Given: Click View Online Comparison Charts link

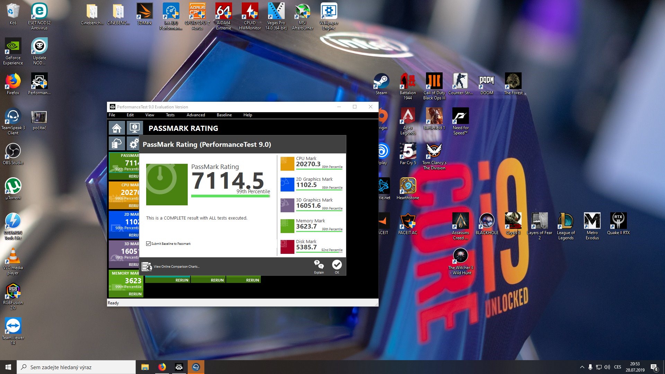Looking at the screenshot, I should click(x=176, y=267).
